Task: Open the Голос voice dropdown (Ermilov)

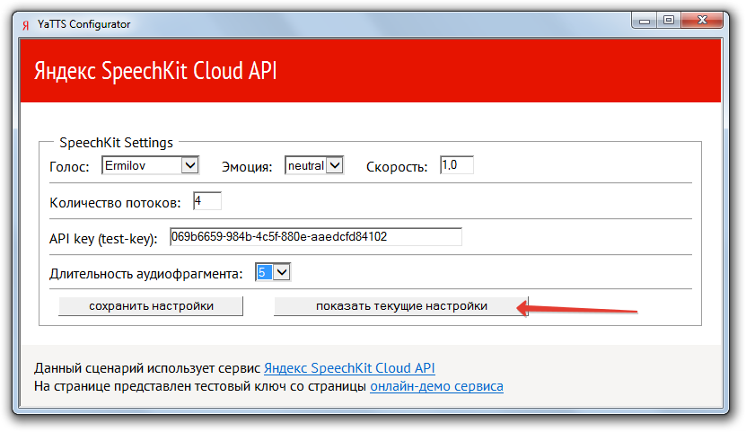Action: pos(150,165)
